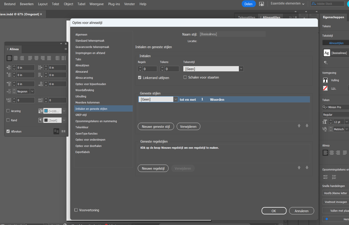Toggle Afbreken checkbox in Alinea panel

[8, 131]
